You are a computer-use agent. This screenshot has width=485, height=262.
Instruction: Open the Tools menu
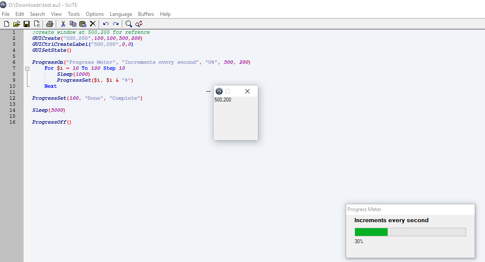74,14
